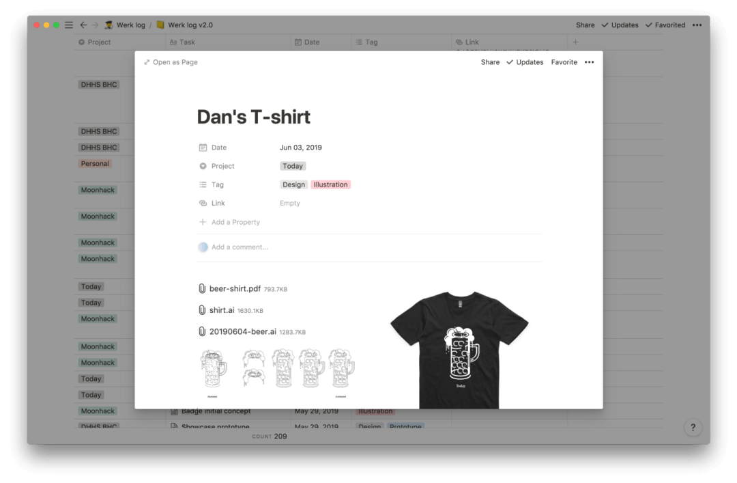This screenshot has width=737, height=483.
Task: Click the Tag column header
Action: (x=366, y=42)
